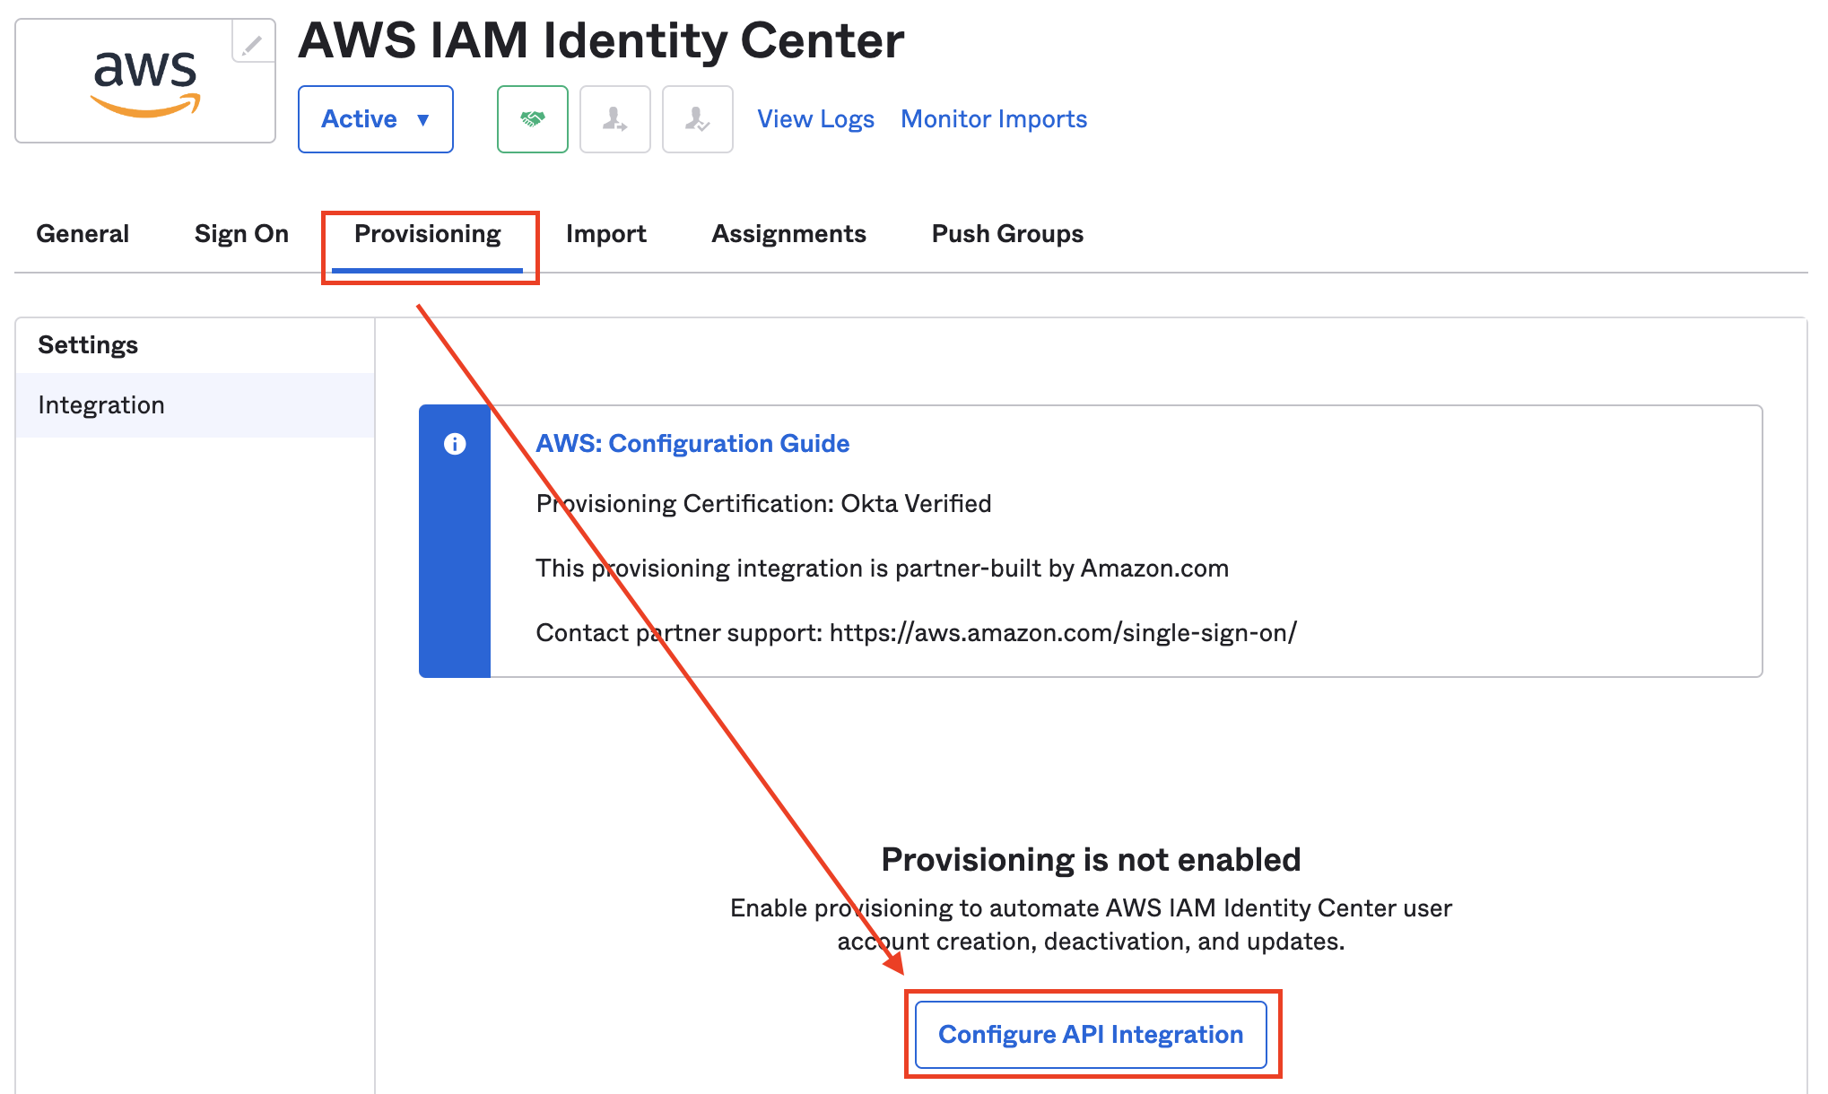Click the green handshake SSO icon
The width and height of the screenshot is (1828, 1094).
(533, 119)
